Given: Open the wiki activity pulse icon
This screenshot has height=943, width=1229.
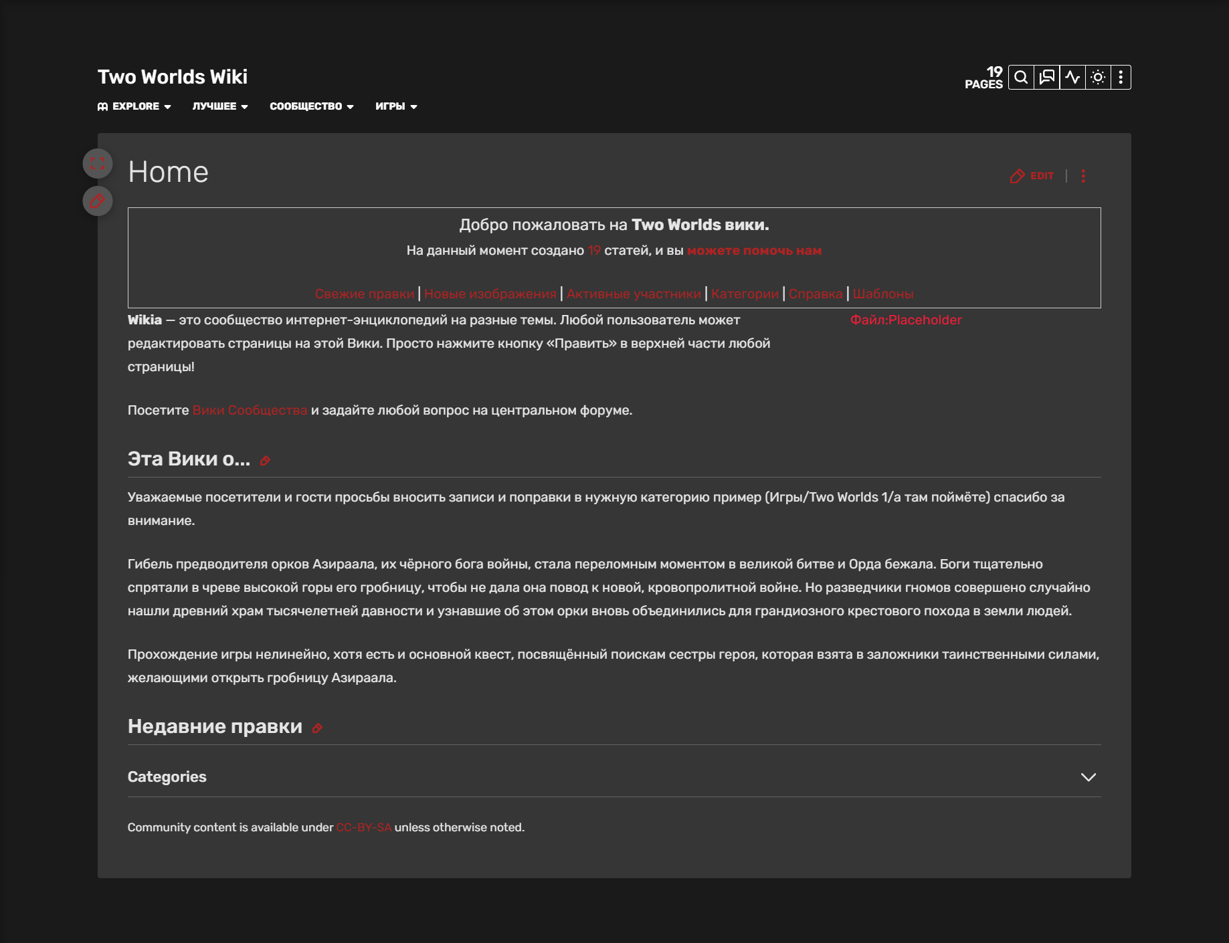Looking at the screenshot, I should click(x=1072, y=78).
